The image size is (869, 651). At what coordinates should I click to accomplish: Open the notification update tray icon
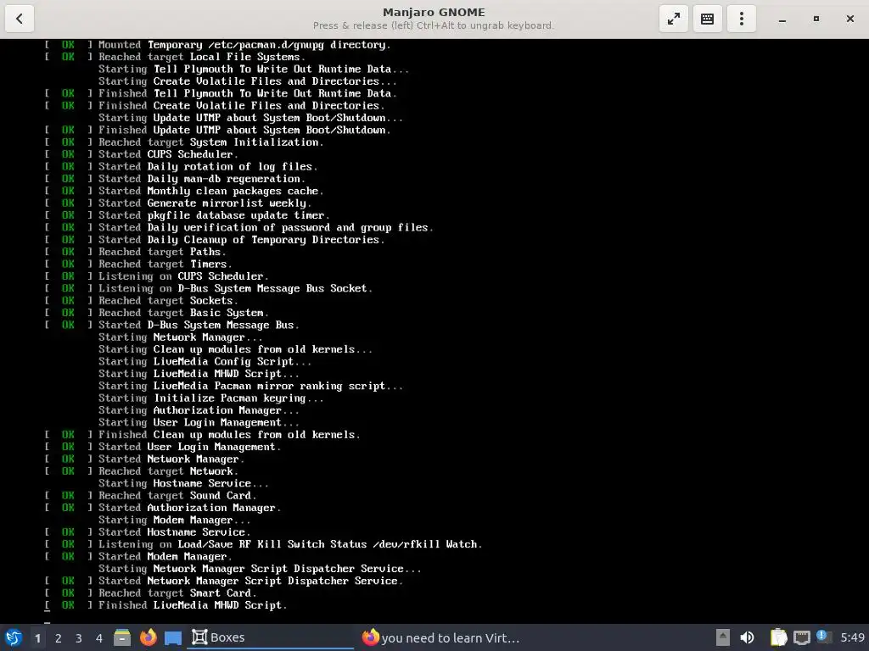coord(823,637)
